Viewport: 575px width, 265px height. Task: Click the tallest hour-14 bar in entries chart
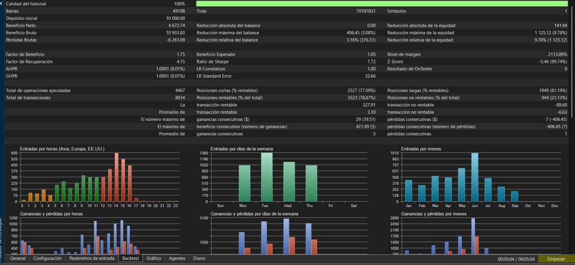[x=116, y=177]
